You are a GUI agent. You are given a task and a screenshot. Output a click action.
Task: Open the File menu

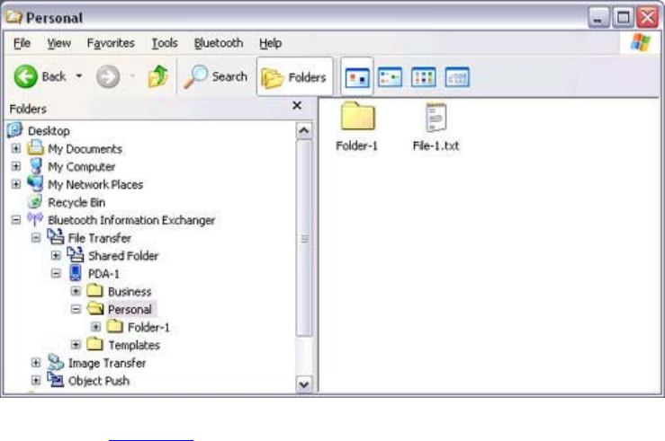22,43
